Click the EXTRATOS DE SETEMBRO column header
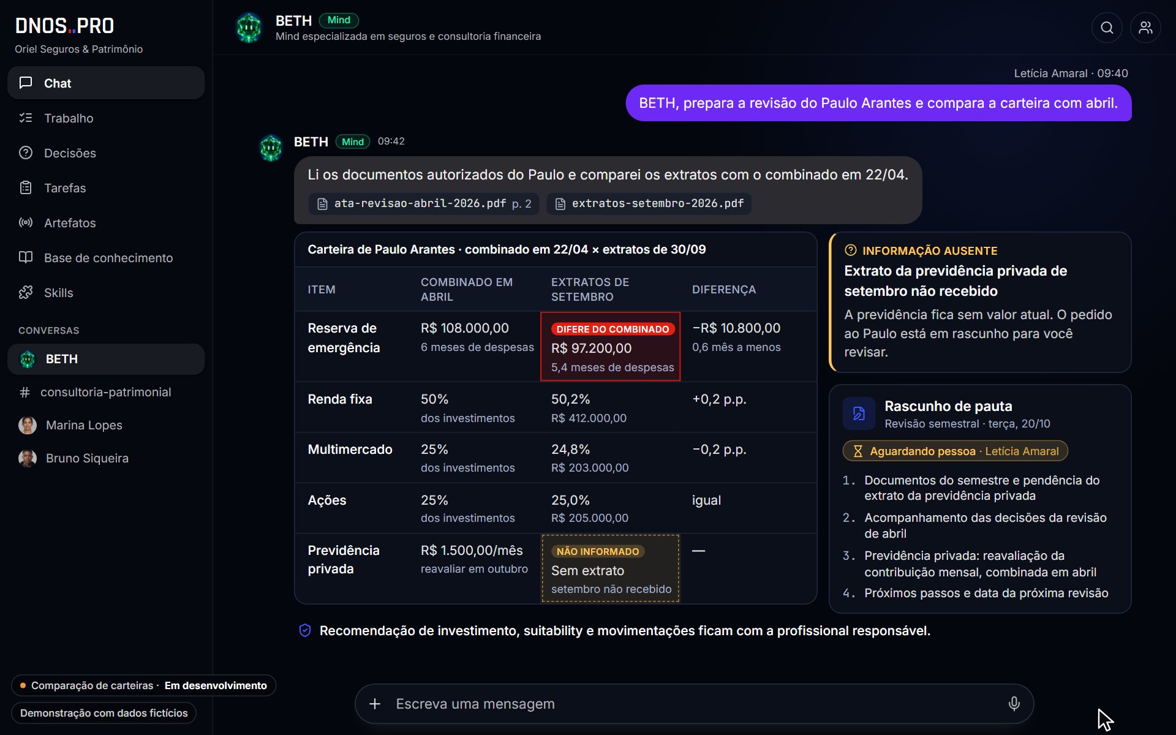This screenshot has height=735, width=1176. pyautogui.click(x=590, y=289)
